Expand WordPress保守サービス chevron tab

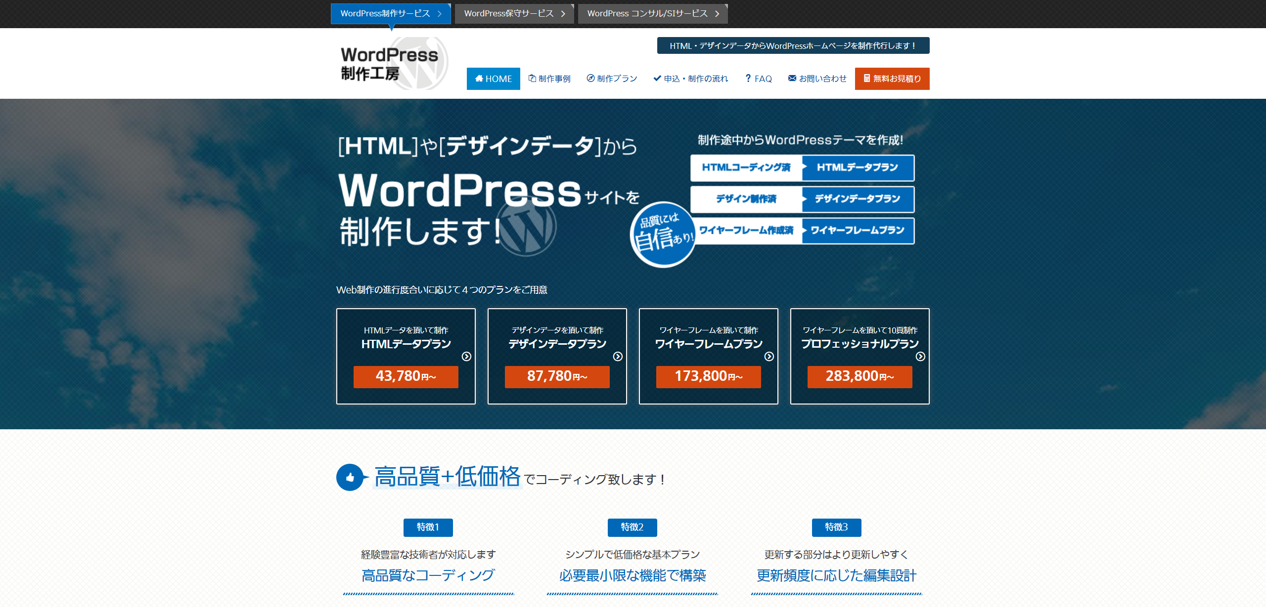514,14
